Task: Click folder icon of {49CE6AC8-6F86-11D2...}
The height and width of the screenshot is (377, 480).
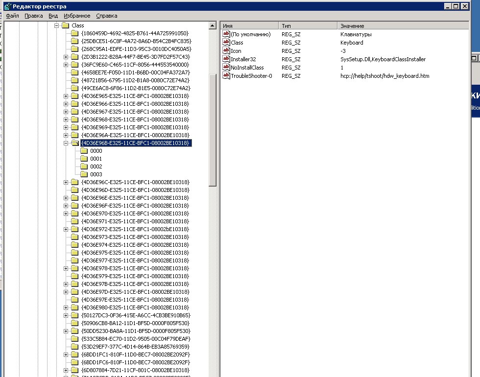Action: 74,88
